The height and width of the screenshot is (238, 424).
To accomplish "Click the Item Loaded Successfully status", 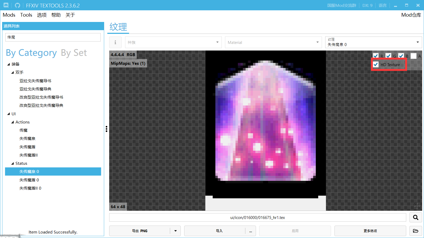I will 53,232.
